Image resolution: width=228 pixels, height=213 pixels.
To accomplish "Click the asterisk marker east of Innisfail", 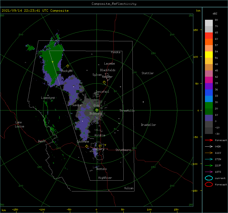I will click(x=120, y=87).
